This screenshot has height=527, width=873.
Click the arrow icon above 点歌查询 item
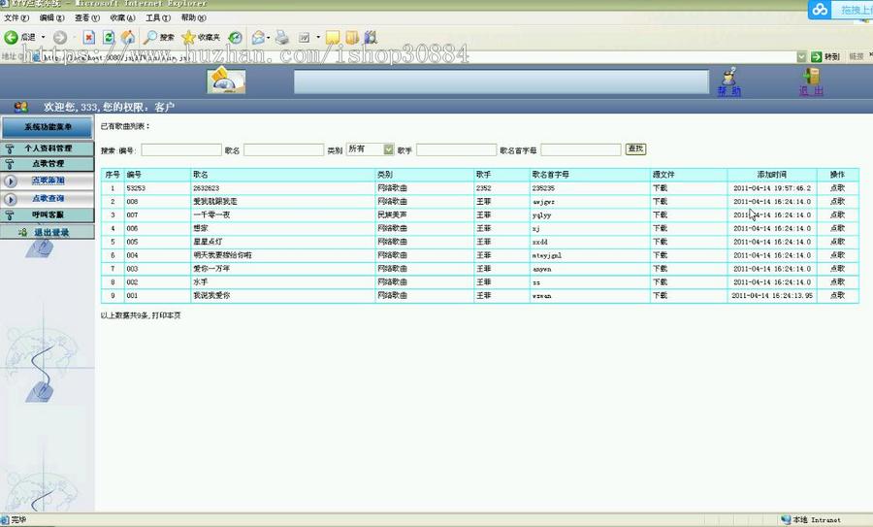coord(10,181)
